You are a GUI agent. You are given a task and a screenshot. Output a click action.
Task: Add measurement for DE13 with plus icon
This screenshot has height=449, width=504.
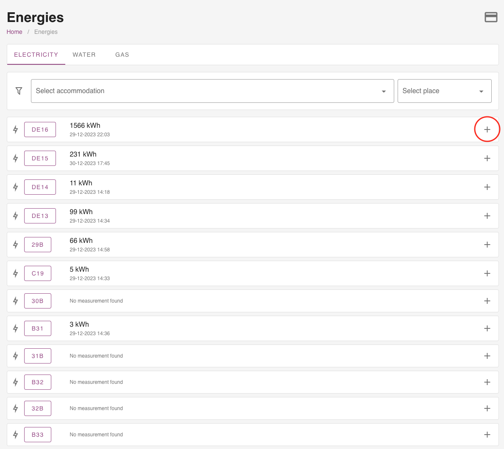(487, 216)
